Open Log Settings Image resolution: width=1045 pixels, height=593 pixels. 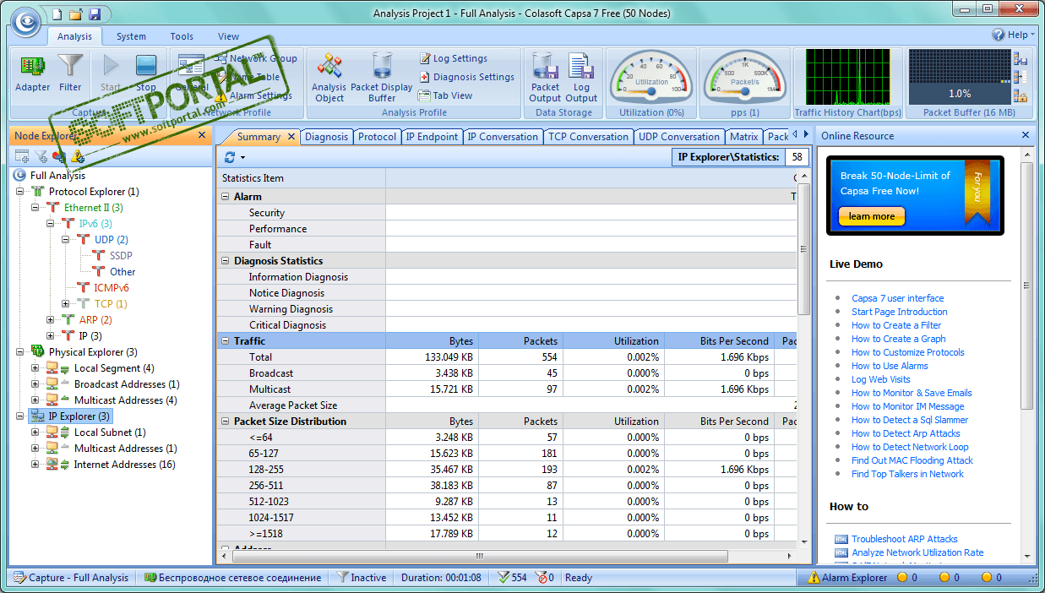[x=454, y=58]
